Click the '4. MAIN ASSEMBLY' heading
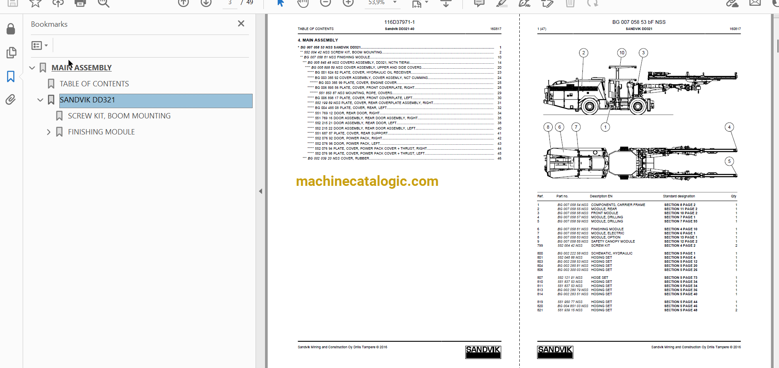The image size is (779, 368). click(318, 40)
